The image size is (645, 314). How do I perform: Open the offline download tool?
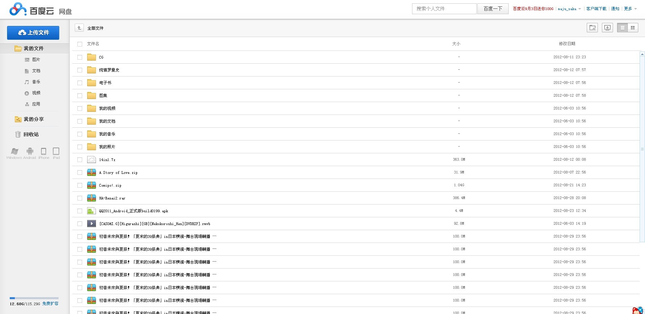607,28
